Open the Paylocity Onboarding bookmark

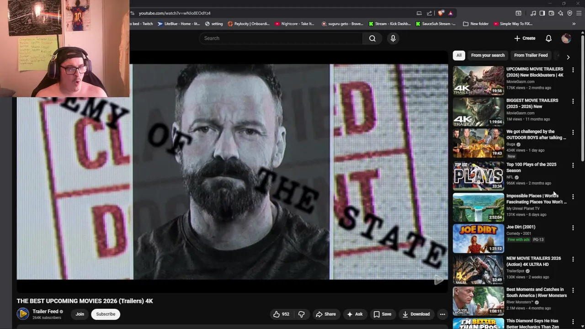pyautogui.click(x=249, y=24)
